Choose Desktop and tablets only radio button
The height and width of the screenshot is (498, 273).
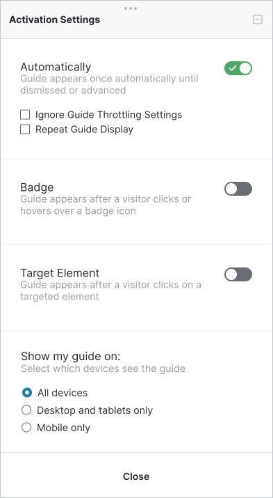[26, 410]
